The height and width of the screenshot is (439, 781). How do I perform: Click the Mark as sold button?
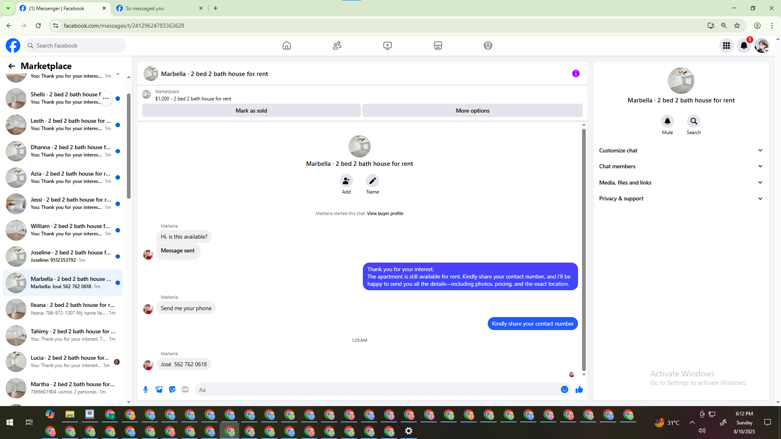(x=251, y=111)
